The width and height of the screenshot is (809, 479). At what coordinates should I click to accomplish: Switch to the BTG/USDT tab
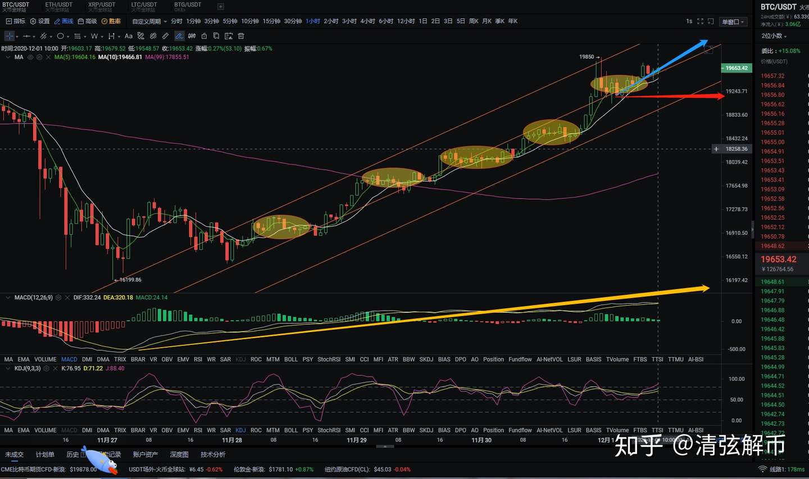[188, 6]
